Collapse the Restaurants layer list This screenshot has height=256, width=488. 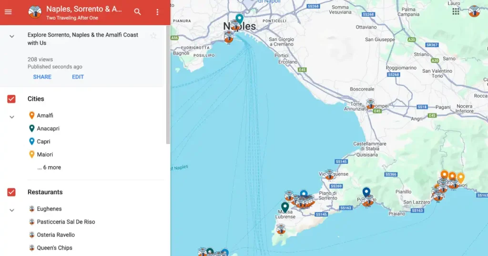12,210
